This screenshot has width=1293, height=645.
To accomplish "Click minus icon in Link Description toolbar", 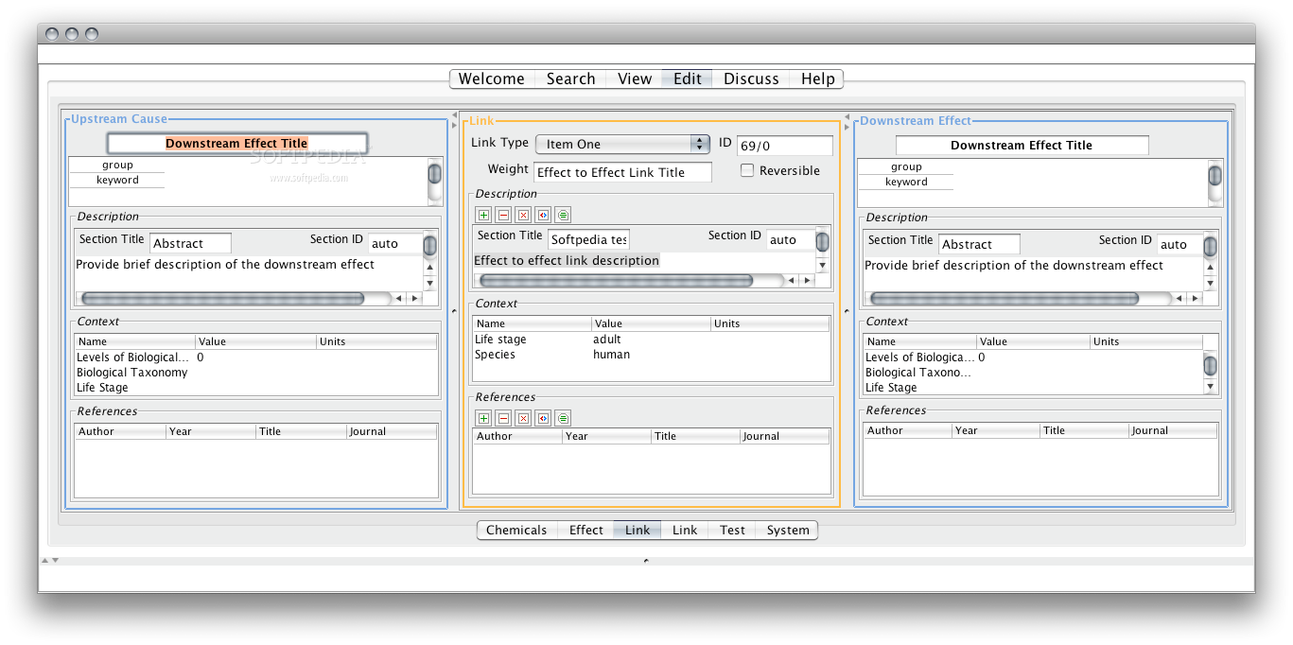I will click(x=503, y=215).
